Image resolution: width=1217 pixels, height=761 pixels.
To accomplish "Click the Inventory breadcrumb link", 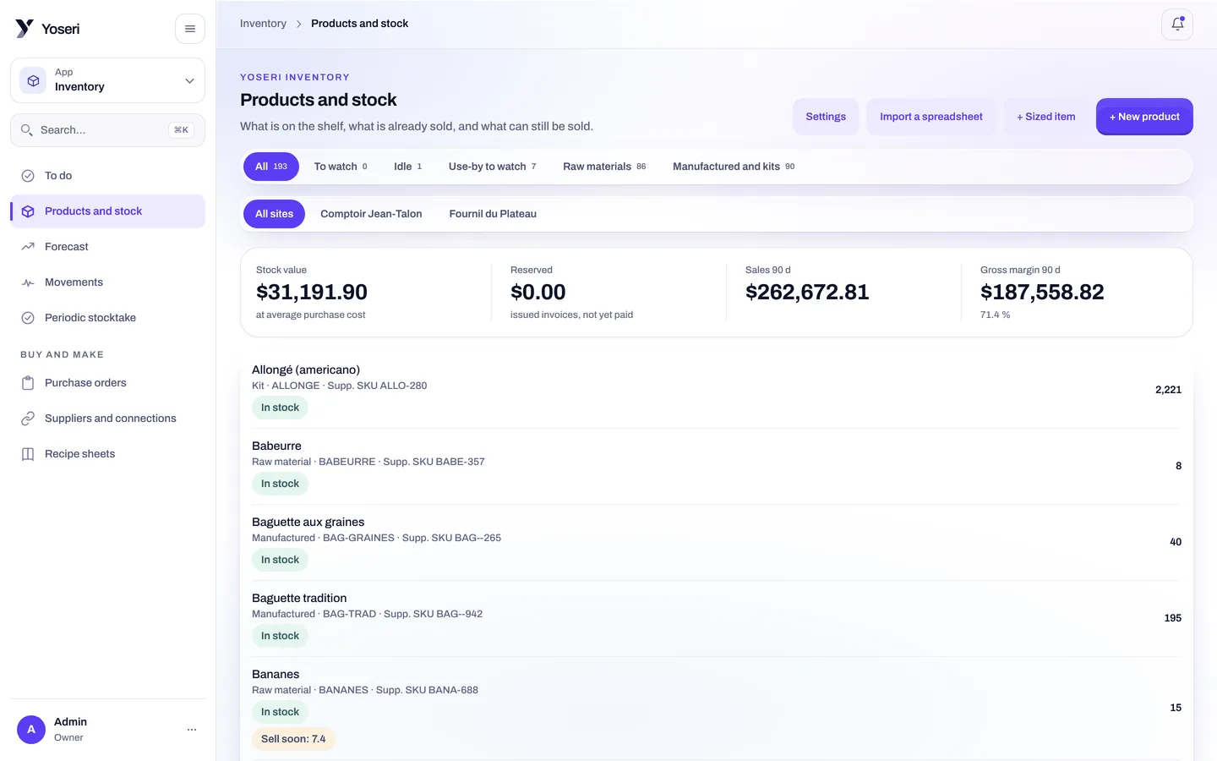I will (x=263, y=24).
